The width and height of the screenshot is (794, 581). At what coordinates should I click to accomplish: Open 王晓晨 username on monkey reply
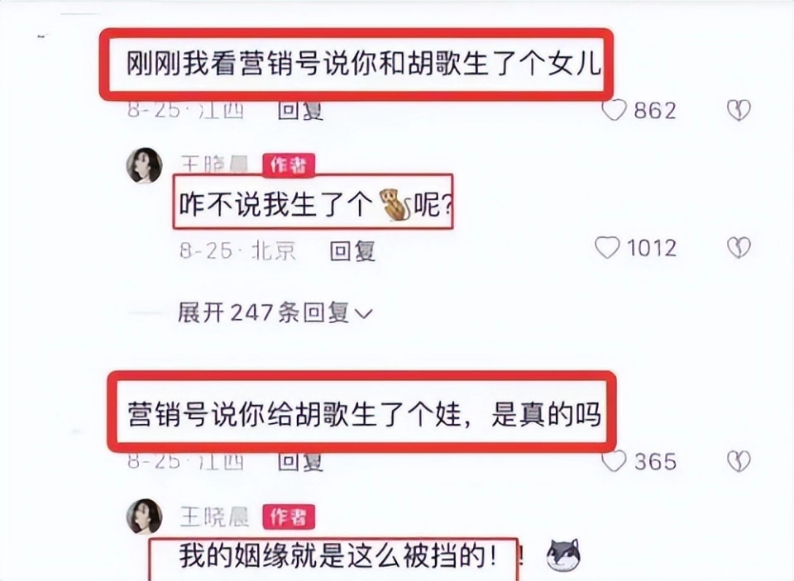pos(215,164)
